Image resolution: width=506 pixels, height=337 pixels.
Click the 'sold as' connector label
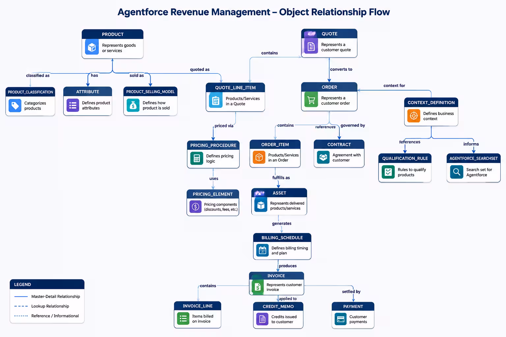(137, 75)
